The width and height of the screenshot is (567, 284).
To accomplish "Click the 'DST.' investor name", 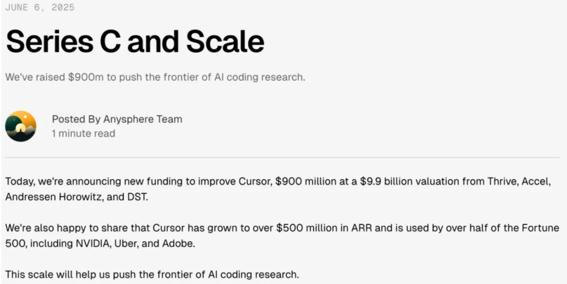I will tap(137, 197).
